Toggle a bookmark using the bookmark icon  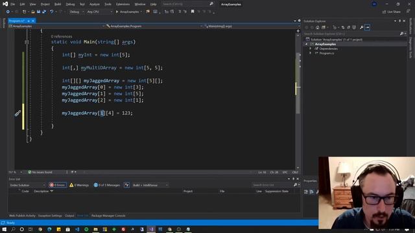point(193,12)
